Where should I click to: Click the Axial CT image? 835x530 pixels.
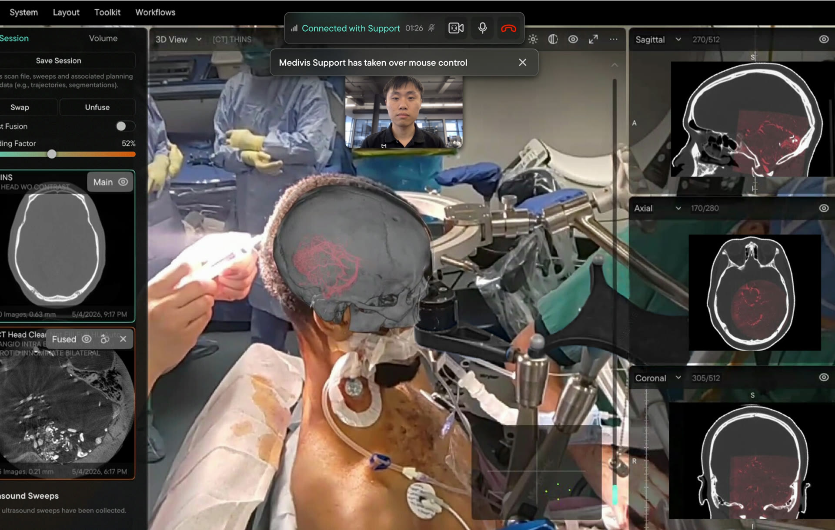(755, 292)
